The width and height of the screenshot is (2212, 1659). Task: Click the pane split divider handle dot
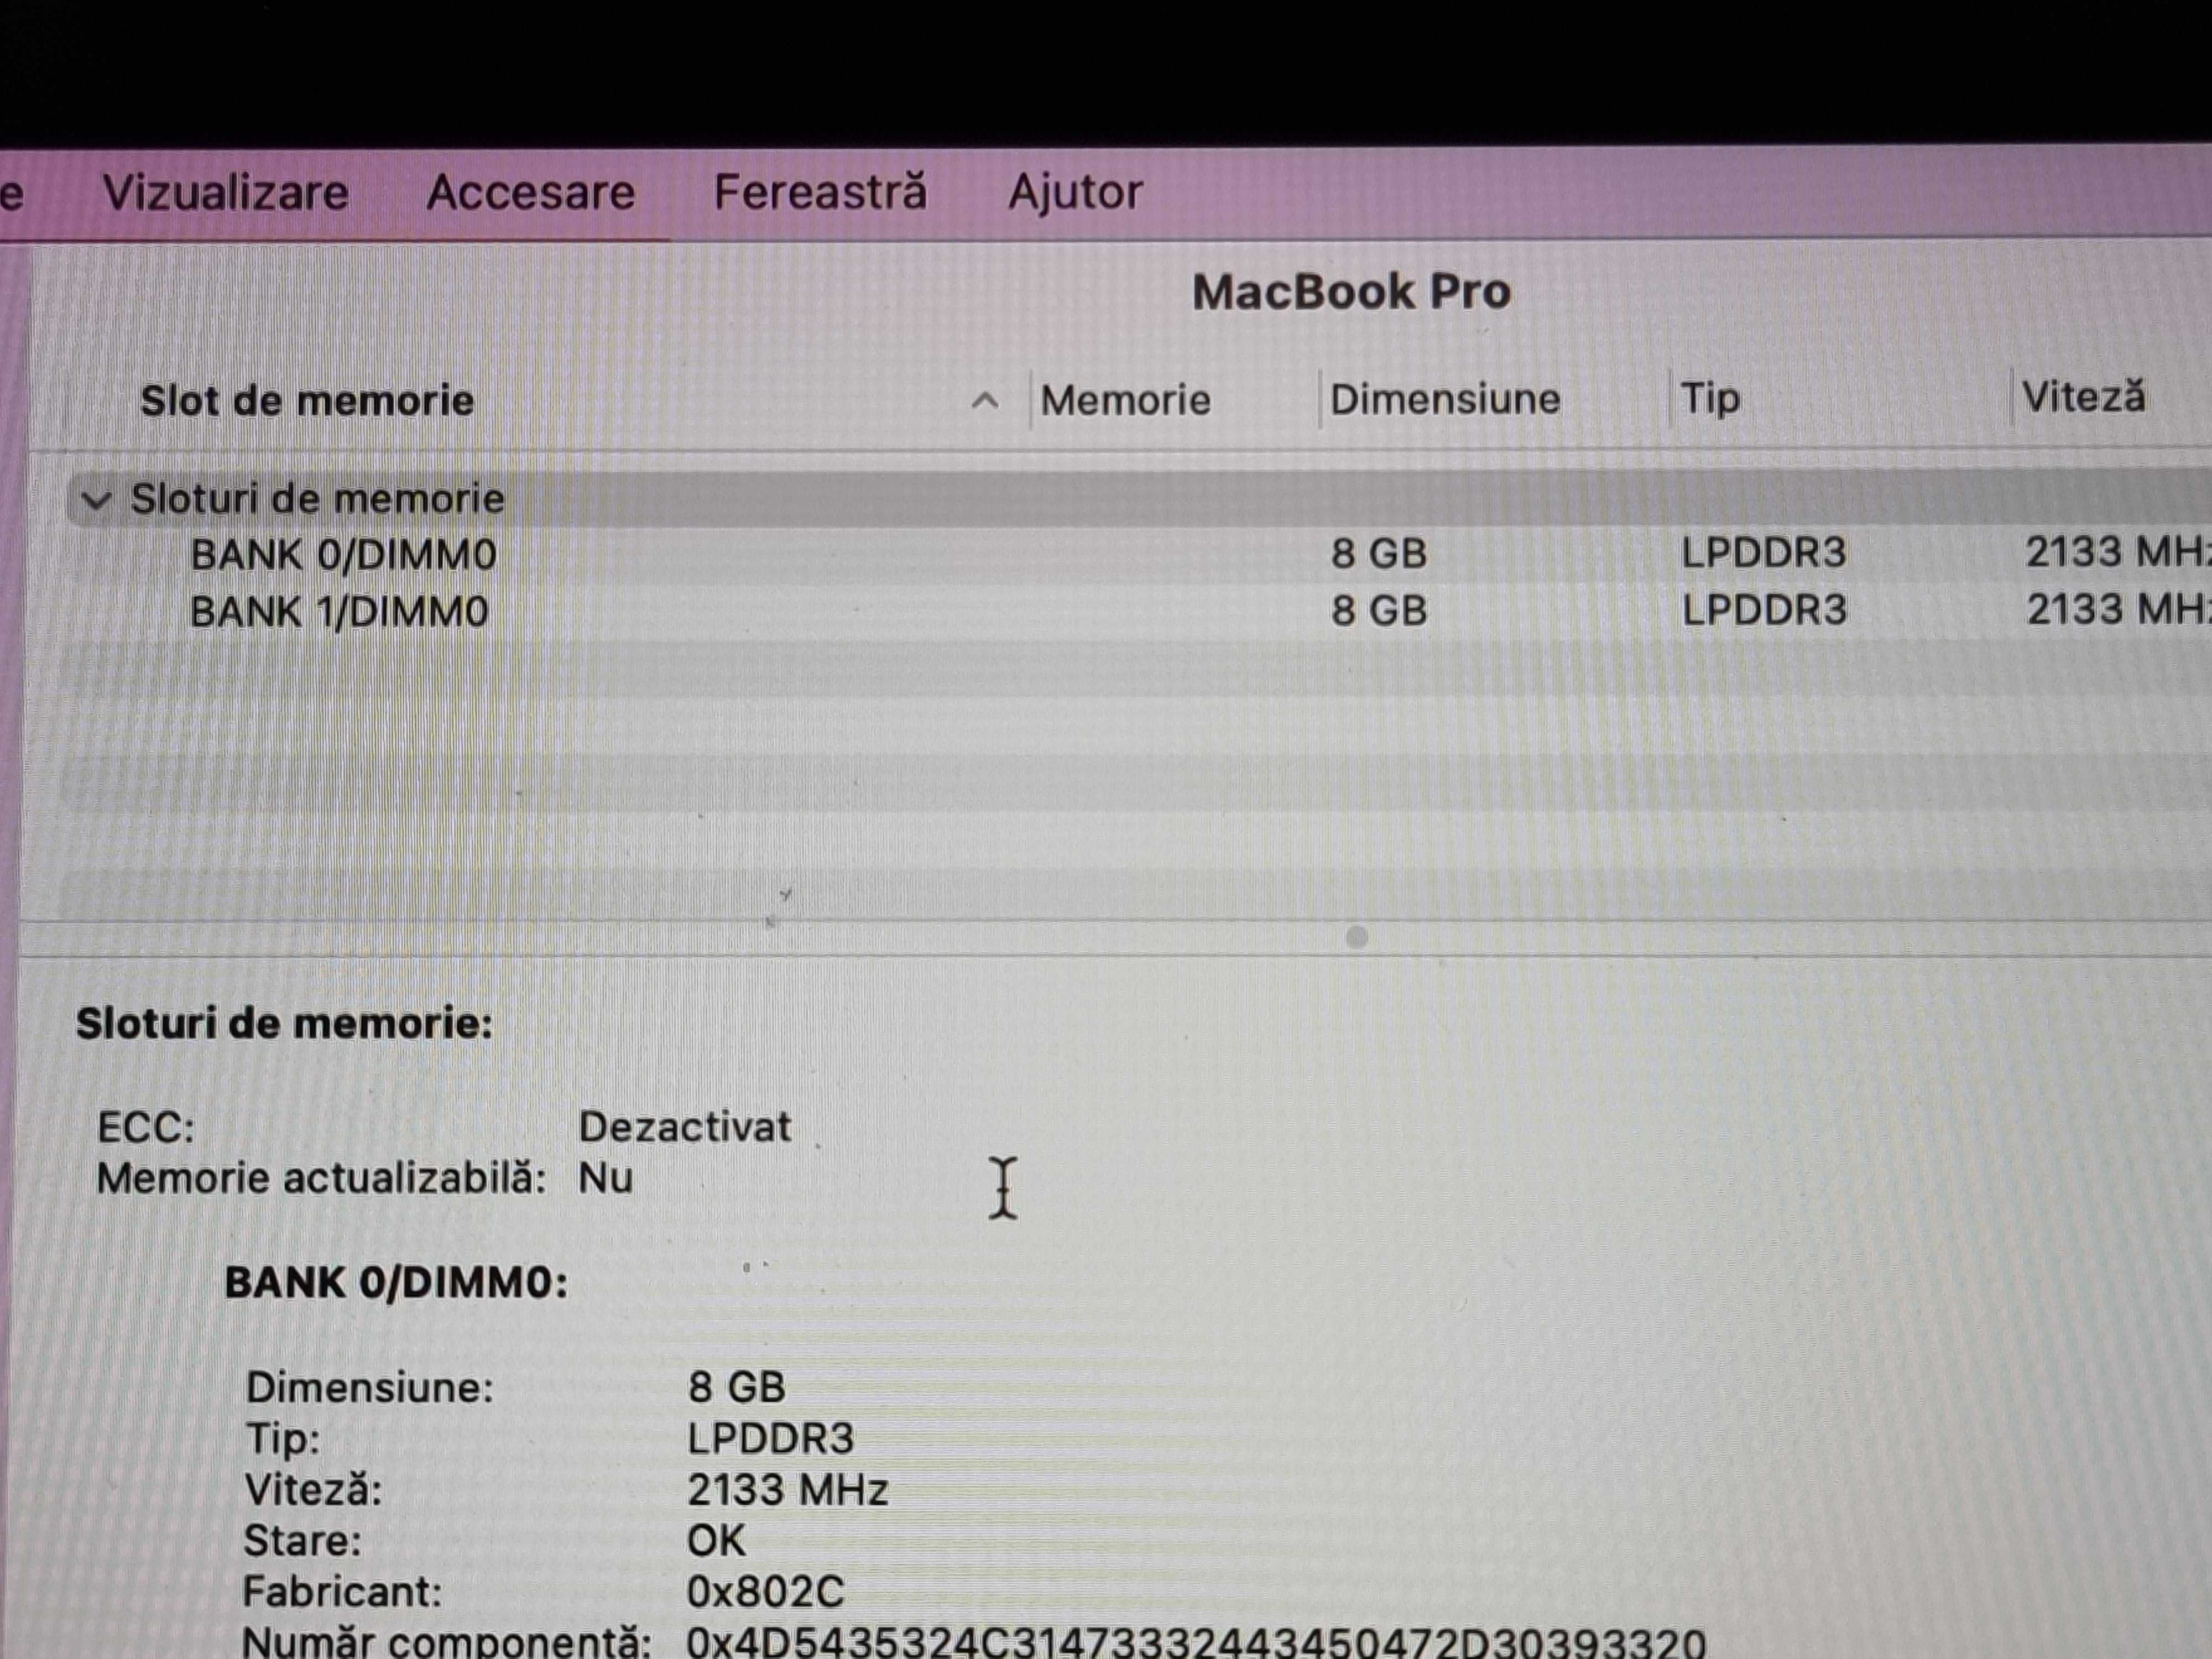[x=1357, y=937]
